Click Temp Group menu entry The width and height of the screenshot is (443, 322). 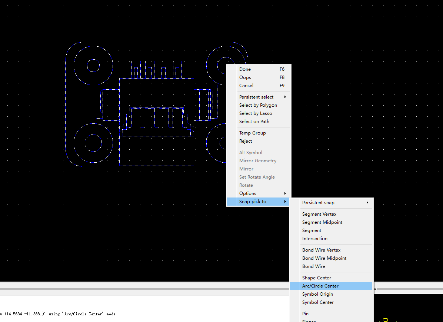pyautogui.click(x=259, y=133)
